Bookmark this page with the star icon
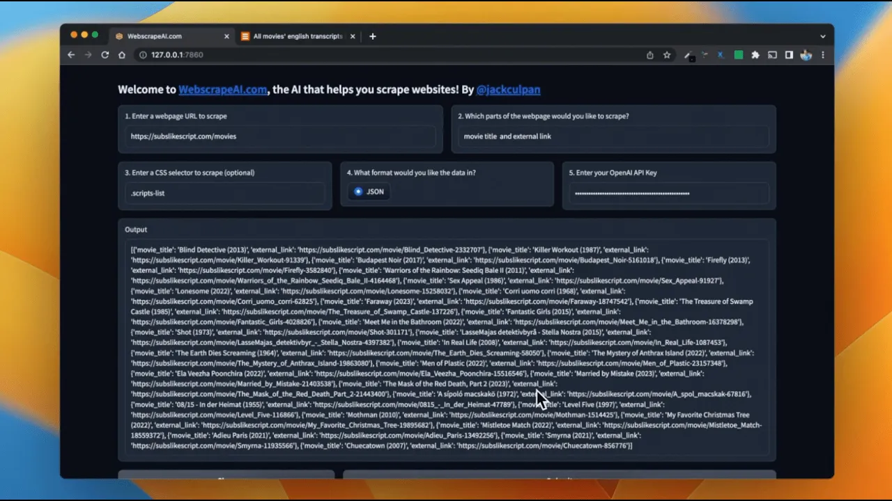 (667, 55)
